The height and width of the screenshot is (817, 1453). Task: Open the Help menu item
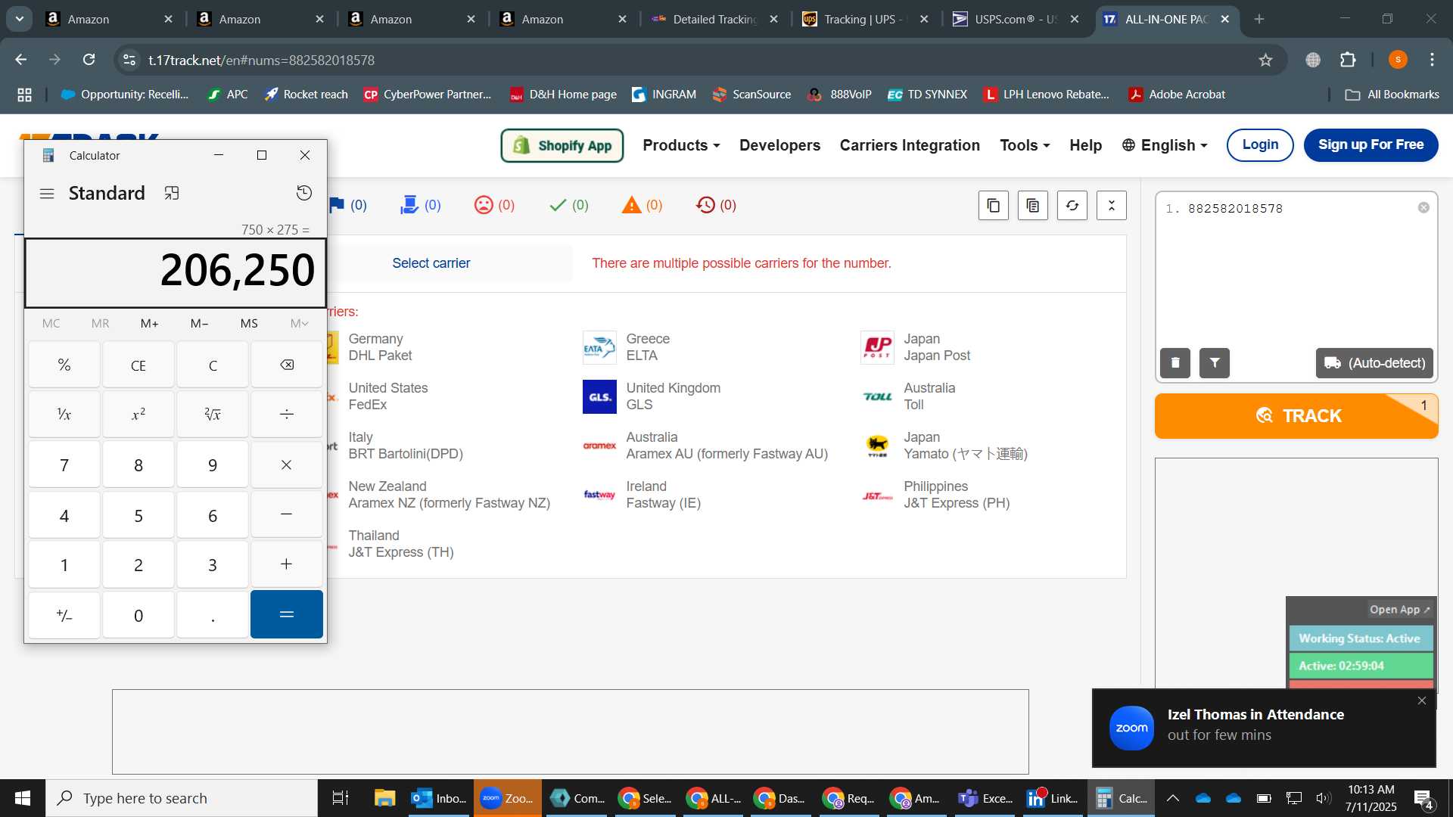click(1085, 145)
